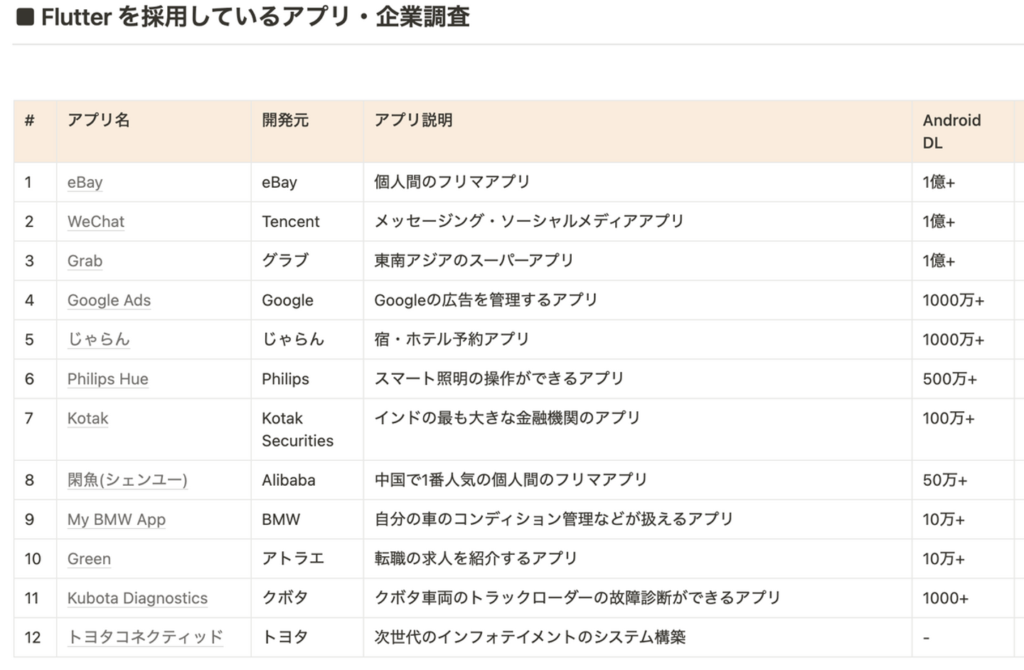1024x670 pixels.
Task: Click the Philips Hue link
Action: (x=107, y=379)
